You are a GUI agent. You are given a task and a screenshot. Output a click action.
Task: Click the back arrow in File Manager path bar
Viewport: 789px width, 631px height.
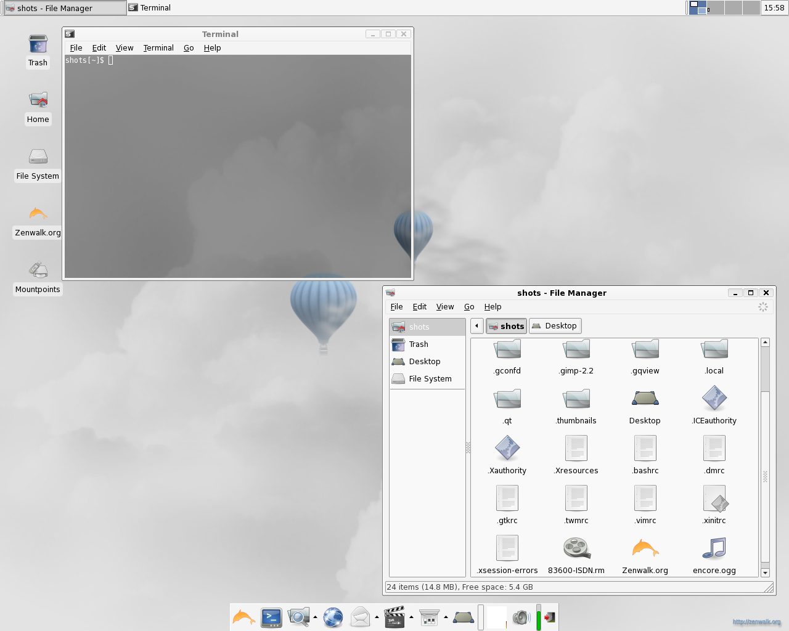(476, 326)
